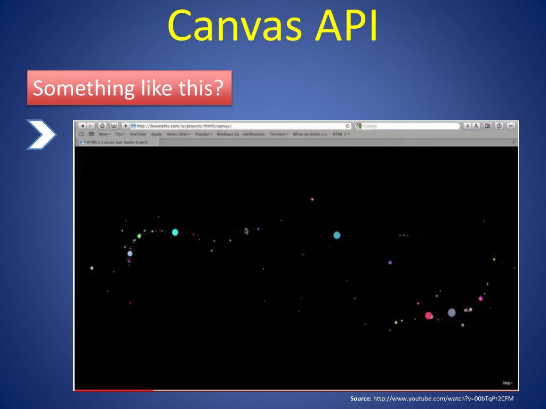This screenshot has width=546, height=409.
Task: Click the 9elements.com URL address field
Action: (240, 126)
